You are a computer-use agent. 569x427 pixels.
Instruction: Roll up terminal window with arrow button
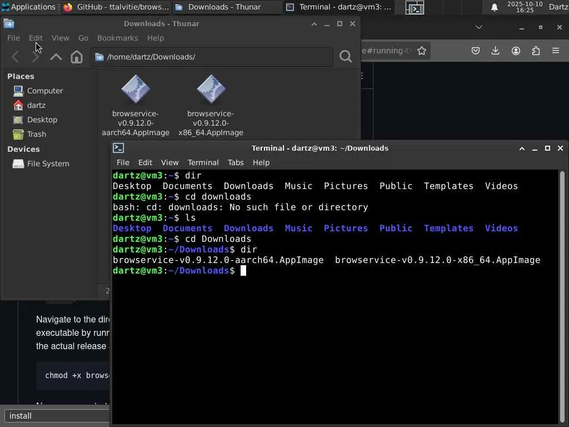[x=522, y=148]
